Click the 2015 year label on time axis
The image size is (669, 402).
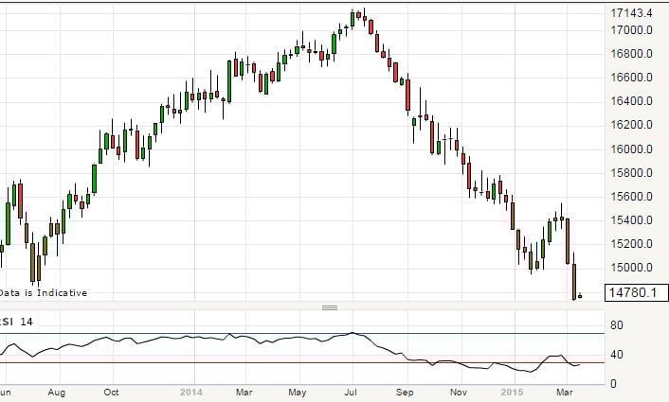coord(515,392)
